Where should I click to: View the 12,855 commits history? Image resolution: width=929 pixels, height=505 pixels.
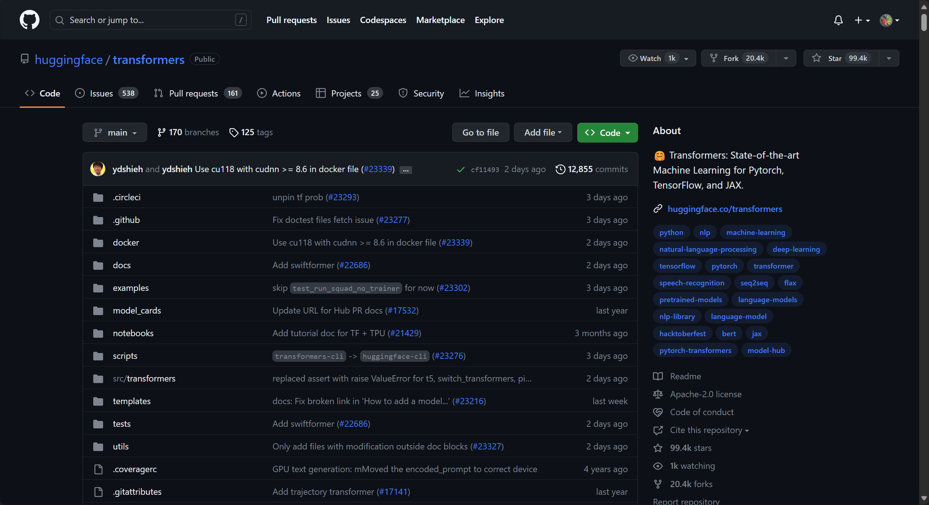(592, 169)
